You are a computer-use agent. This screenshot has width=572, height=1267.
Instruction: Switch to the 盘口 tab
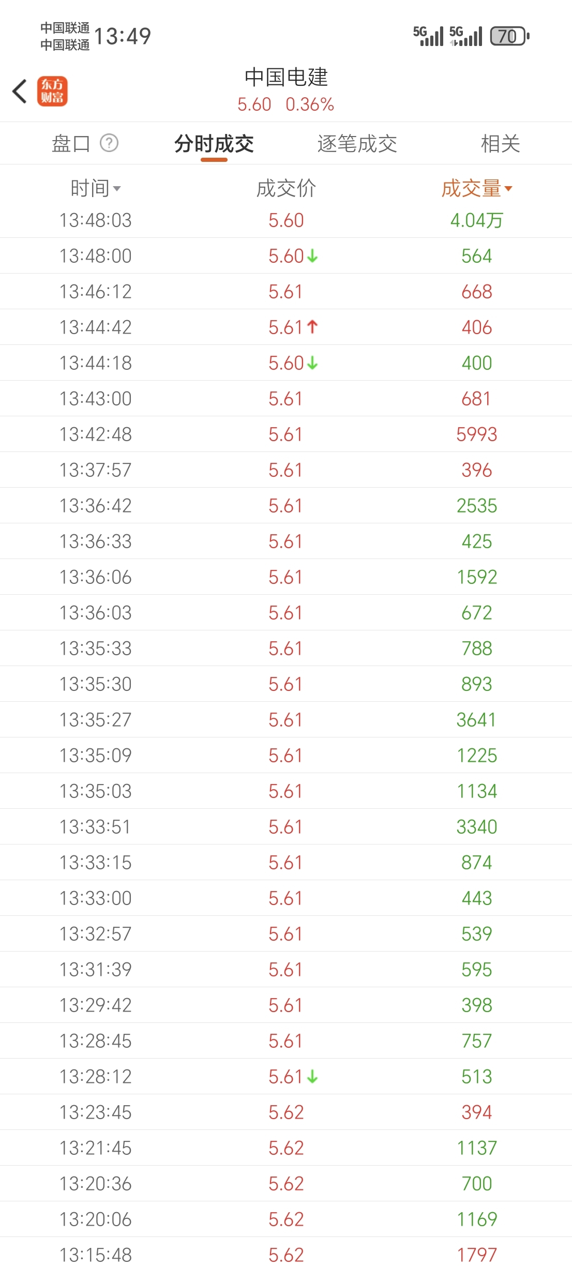pyautogui.click(x=71, y=143)
